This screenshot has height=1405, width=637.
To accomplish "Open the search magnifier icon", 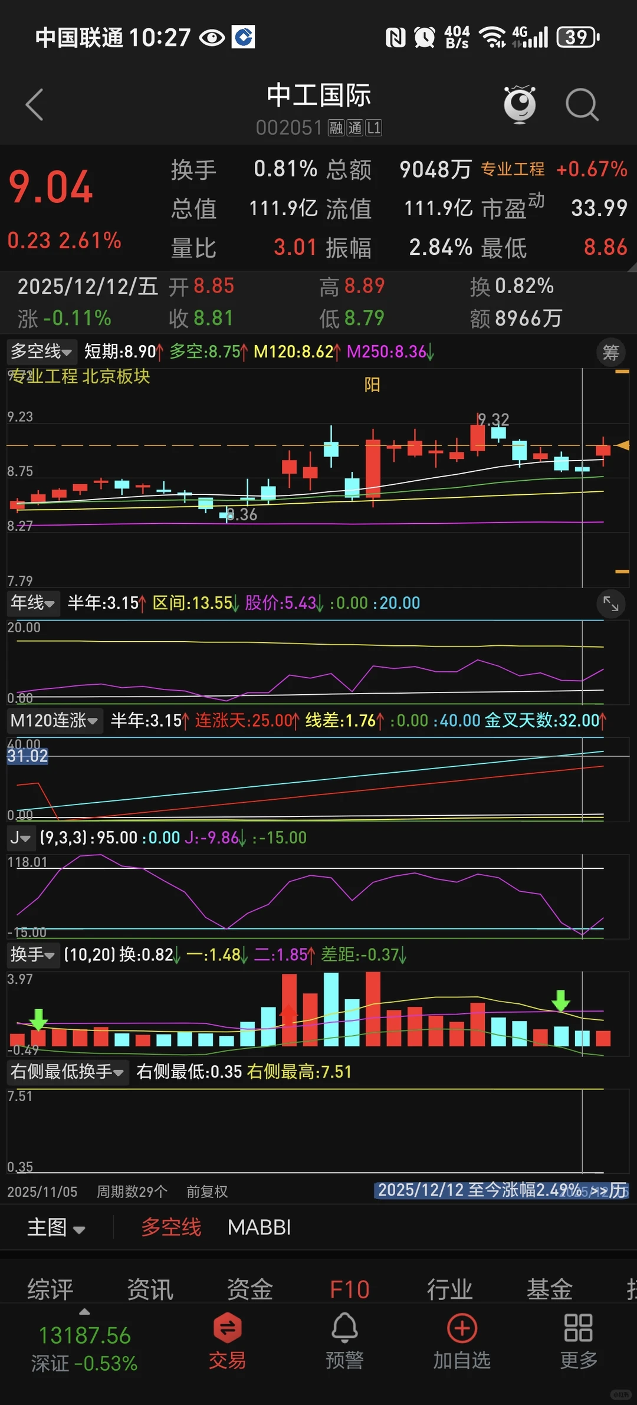I will 582,105.
